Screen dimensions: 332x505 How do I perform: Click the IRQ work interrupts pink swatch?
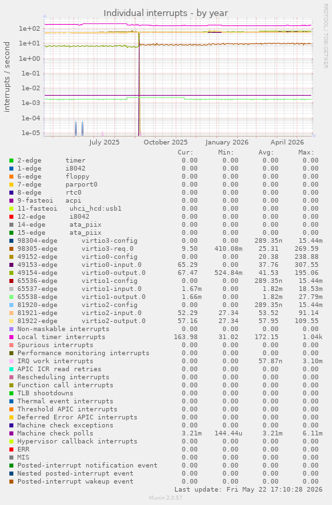(11, 361)
